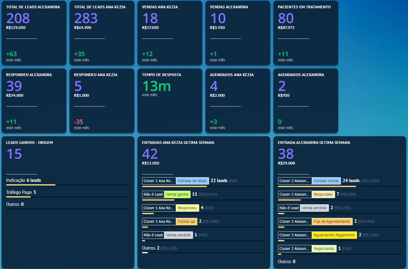Select the Vendas Ana Kezia widget title
The width and height of the screenshot is (408, 269).
[x=160, y=7]
